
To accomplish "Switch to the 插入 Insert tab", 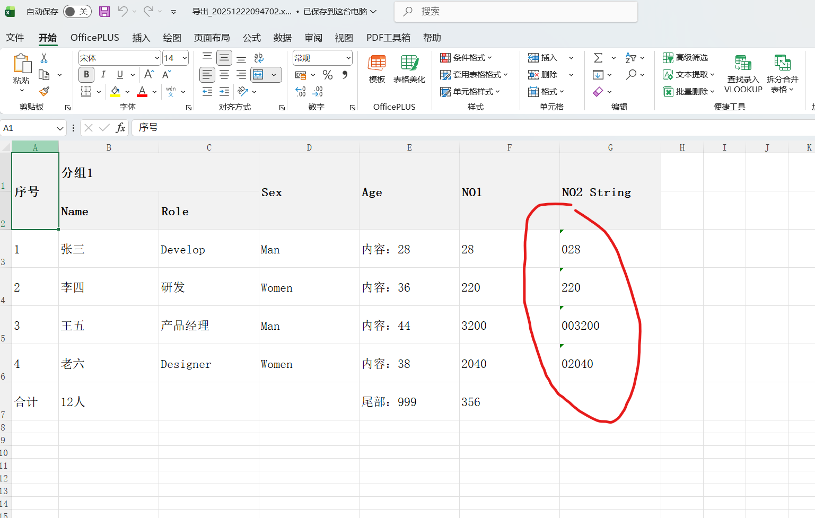I will point(141,38).
